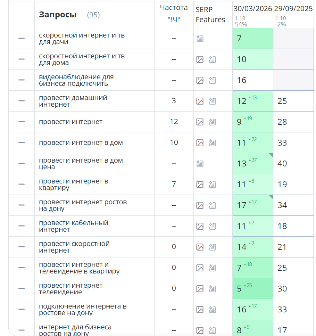This screenshot has height=336, width=316.
Task: Click corner marker on position 13 cell
Action: click(271, 155)
